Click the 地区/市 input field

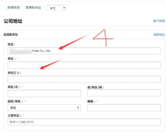click(x=44, y=93)
